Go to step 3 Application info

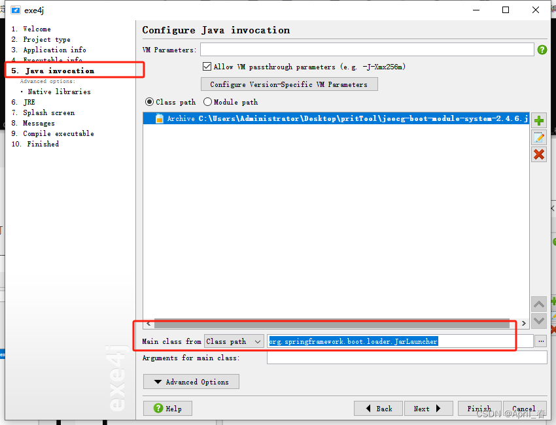click(x=49, y=50)
